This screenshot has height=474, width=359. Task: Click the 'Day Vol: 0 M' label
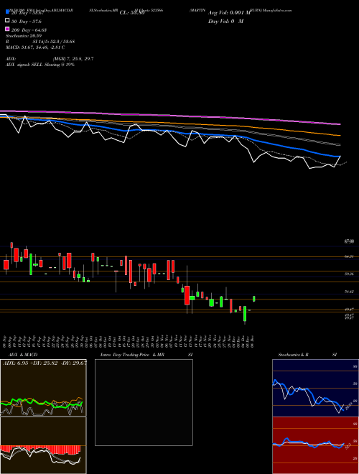[x=225, y=22]
